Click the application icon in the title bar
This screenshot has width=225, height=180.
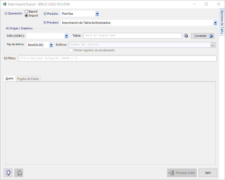[4, 4]
